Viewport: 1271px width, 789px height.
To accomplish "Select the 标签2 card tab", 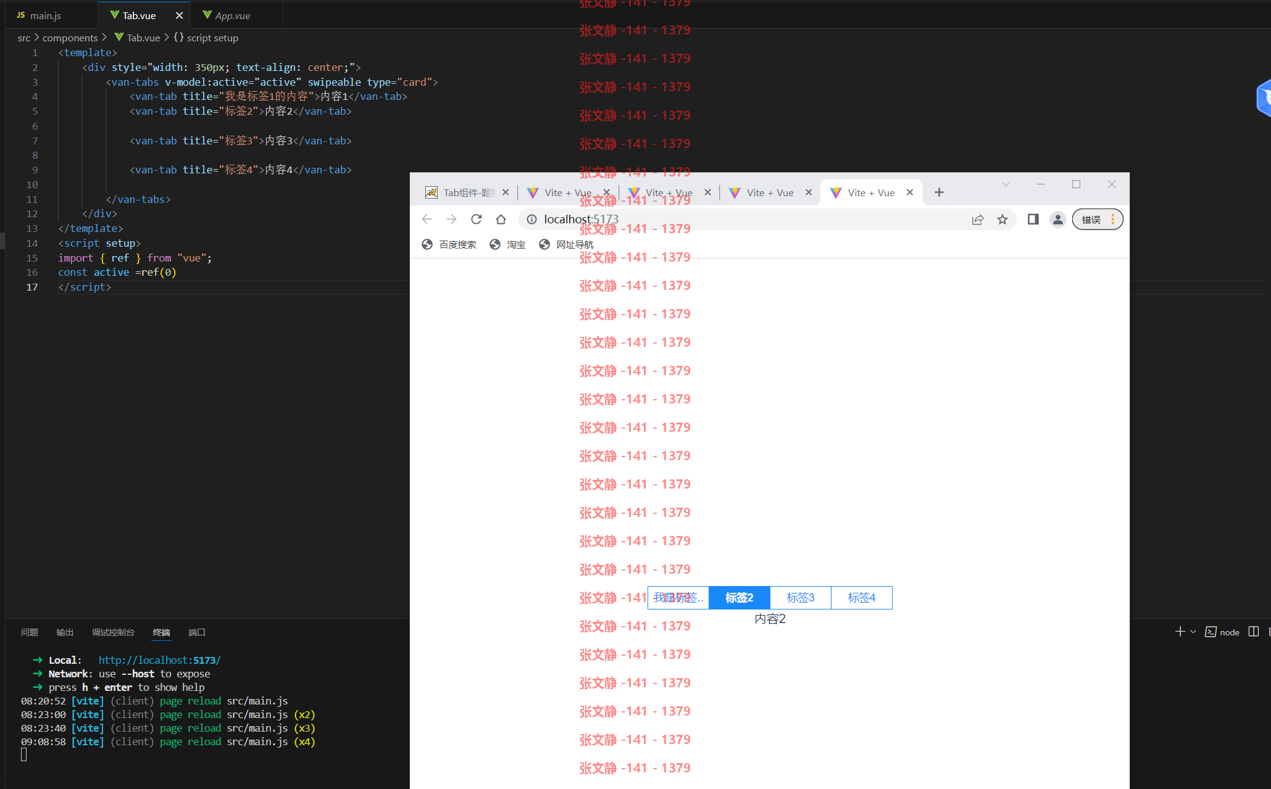I will pyautogui.click(x=740, y=597).
